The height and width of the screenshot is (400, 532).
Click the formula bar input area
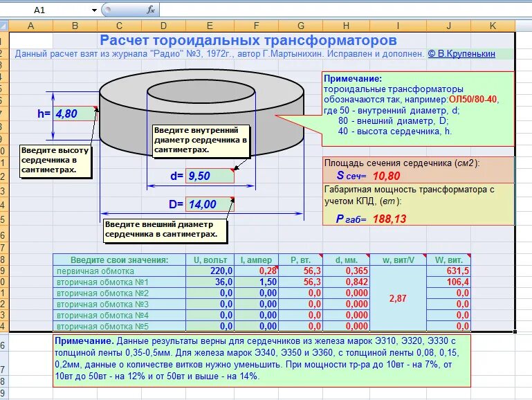[x=345, y=10]
